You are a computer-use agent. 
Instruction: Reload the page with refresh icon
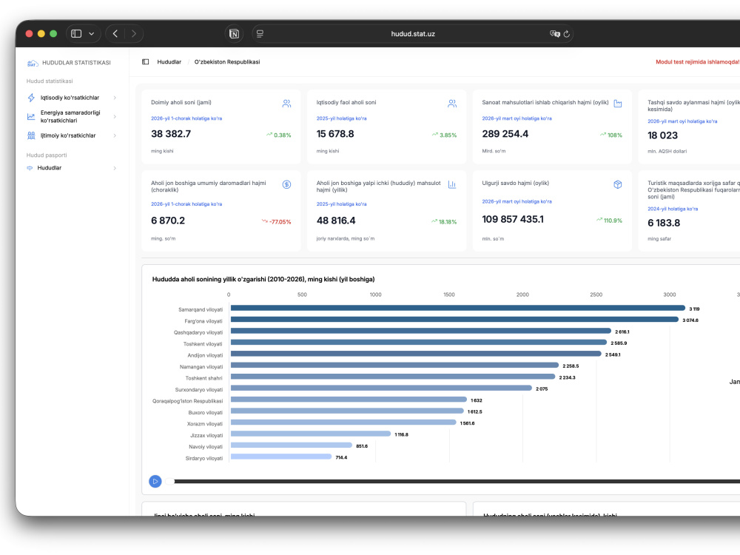[x=567, y=33]
